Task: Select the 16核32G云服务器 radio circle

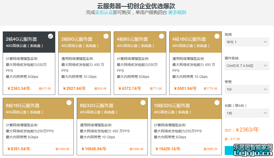Action: [x=217, y=103]
